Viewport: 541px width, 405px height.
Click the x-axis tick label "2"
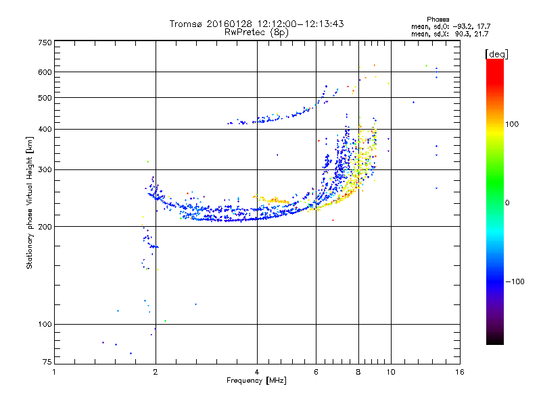tap(156, 372)
